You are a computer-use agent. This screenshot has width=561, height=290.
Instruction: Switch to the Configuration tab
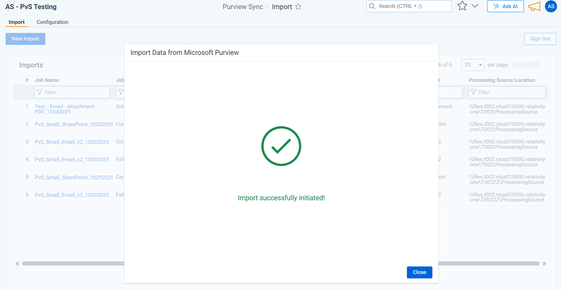(52, 22)
